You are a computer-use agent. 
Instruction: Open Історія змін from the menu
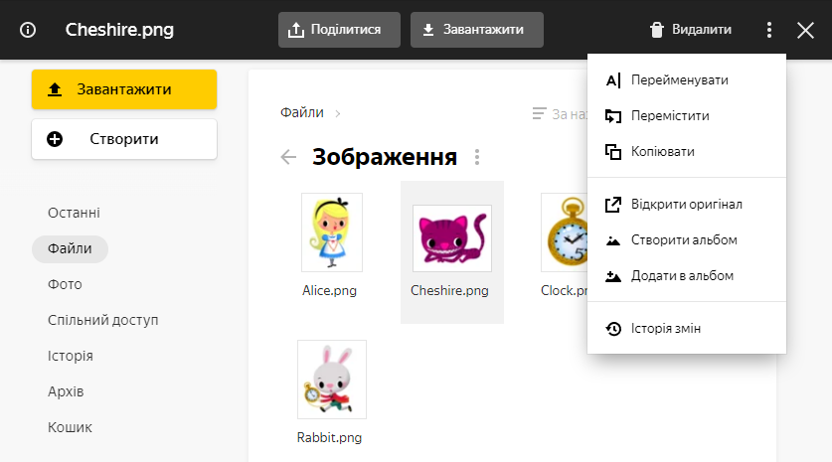687,328
